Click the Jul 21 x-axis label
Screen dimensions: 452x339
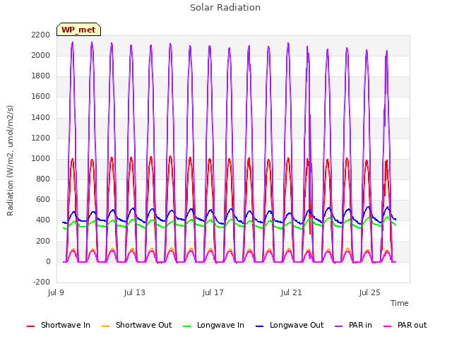(x=292, y=292)
